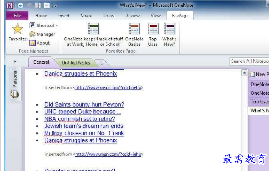Switch to the Insert ribbon tab

tap(64, 16)
